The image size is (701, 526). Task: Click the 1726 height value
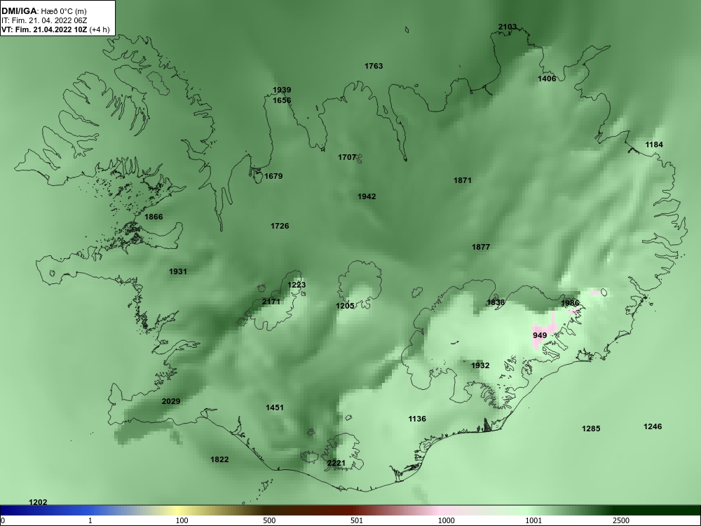click(280, 227)
